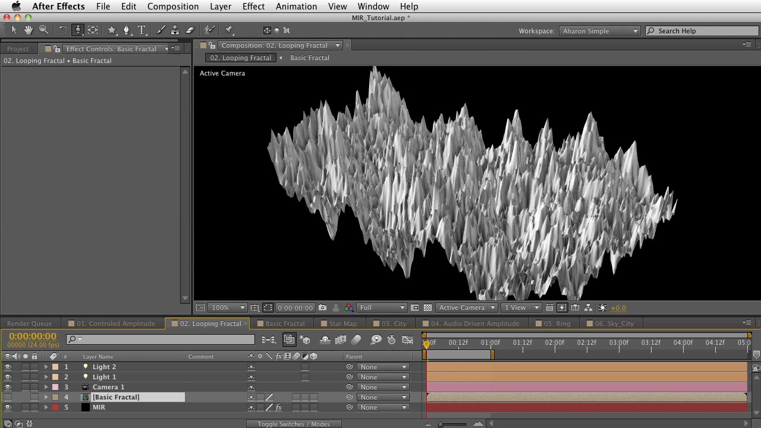This screenshot has height=428, width=761.
Task: Select the Zoom magnifier tool
Action: [43, 30]
